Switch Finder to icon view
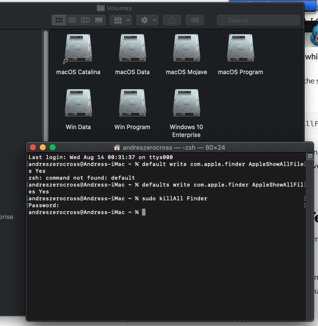Screen dimensions: 318x326 (59, 20)
